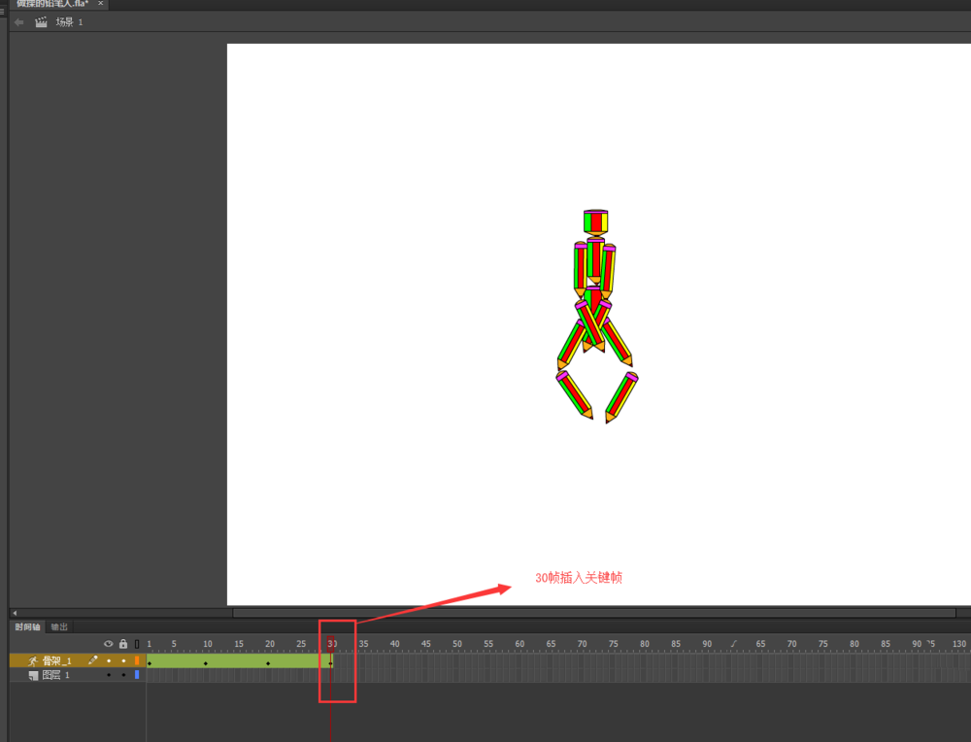Click frame 40 on the timeline ruler
971x742 pixels.
(394, 644)
